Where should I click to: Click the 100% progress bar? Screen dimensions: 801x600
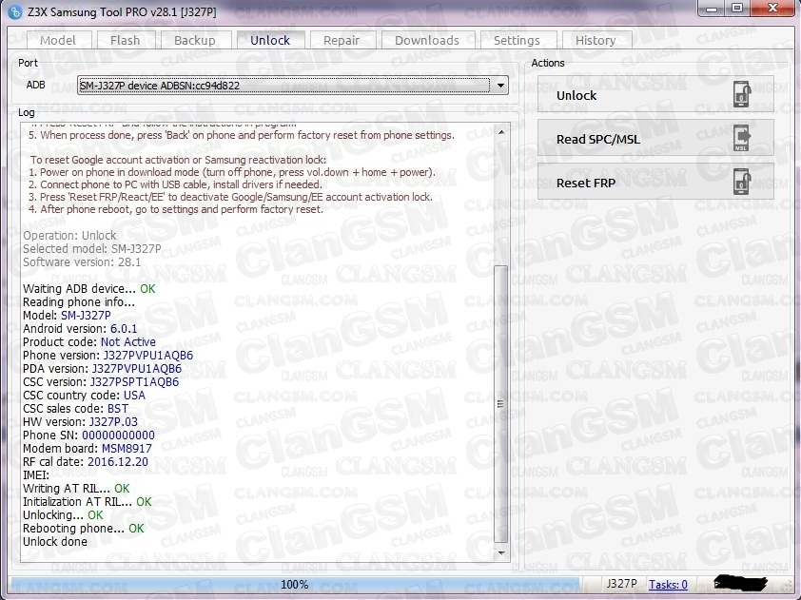295,584
